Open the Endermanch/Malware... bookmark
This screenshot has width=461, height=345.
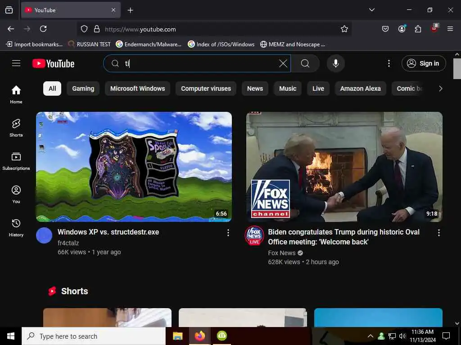(x=149, y=44)
